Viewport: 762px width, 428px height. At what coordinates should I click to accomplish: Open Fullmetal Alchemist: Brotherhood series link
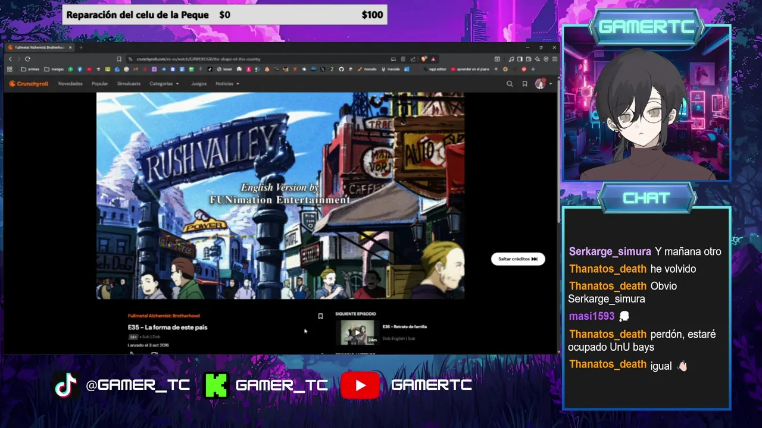coord(164,316)
